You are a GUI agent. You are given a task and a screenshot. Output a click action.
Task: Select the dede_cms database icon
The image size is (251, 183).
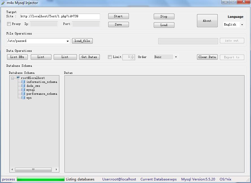coord(23,86)
